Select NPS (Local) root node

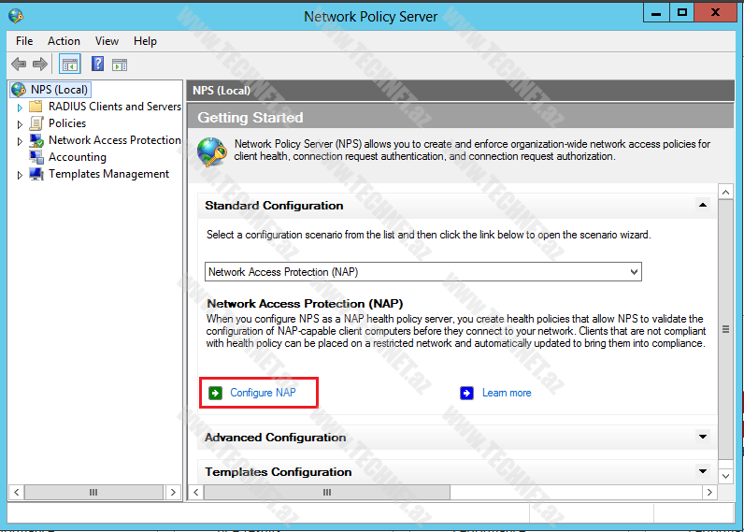tap(59, 90)
